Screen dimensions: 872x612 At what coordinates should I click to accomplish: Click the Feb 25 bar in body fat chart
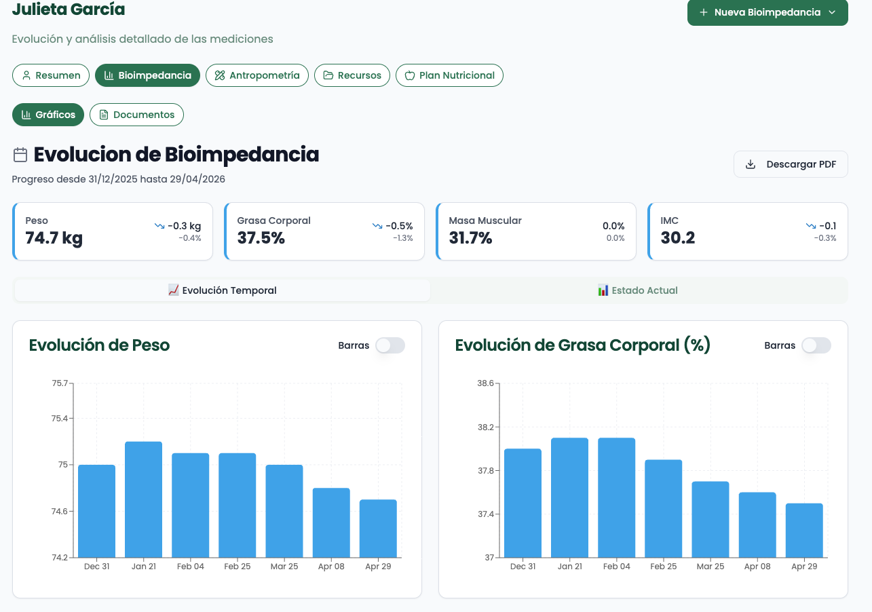pyautogui.click(x=663, y=509)
